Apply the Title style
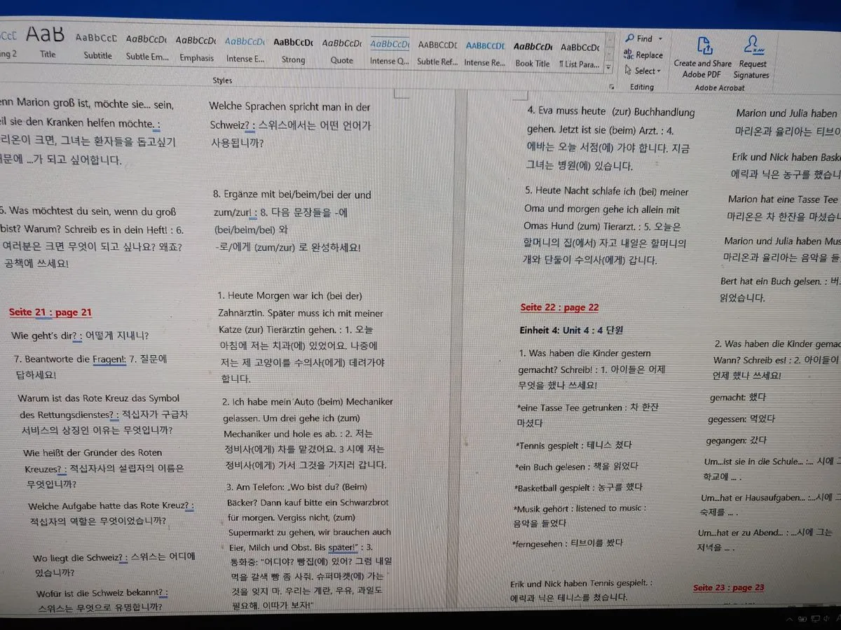The image size is (841, 630). coord(47,42)
